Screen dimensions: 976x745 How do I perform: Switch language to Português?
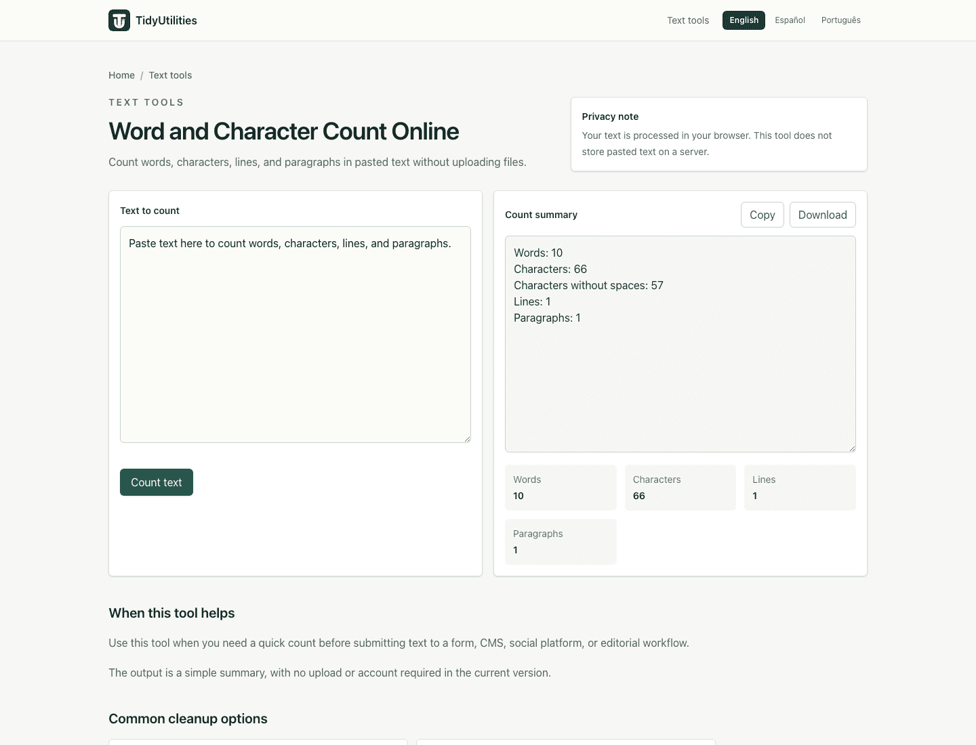(840, 20)
